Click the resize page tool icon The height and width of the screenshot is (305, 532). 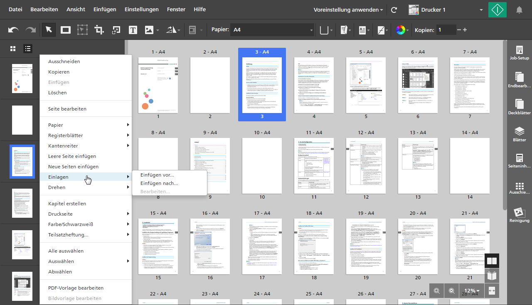(116, 30)
